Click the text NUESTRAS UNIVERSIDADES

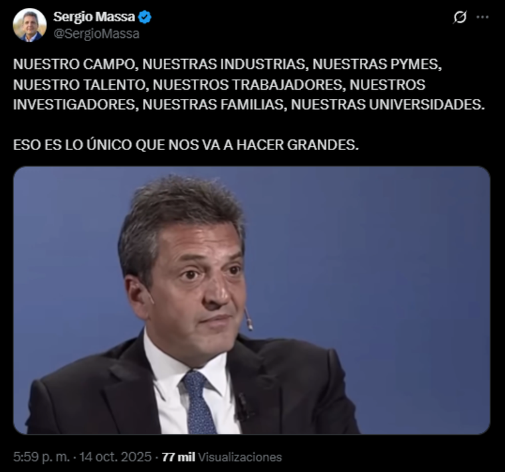click(388, 105)
